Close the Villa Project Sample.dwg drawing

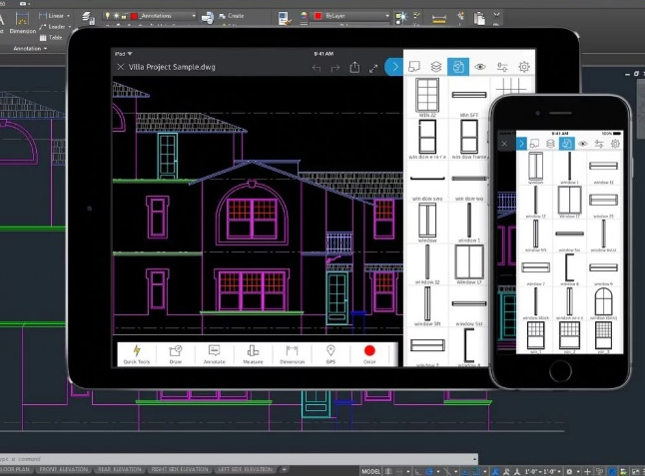click(x=121, y=67)
